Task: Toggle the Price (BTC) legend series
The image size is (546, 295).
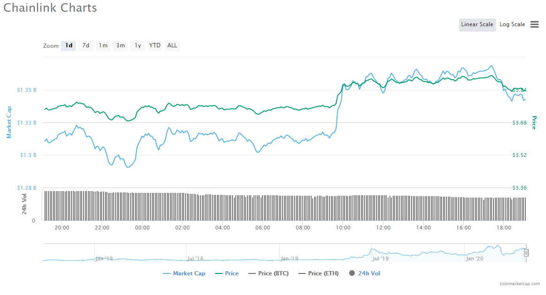Action: click(x=269, y=273)
